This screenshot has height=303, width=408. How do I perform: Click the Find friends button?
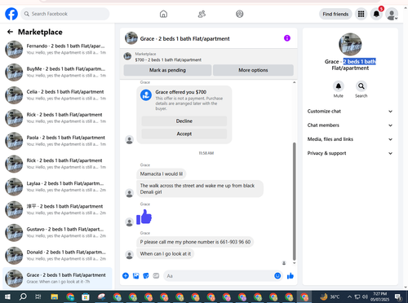tap(335, 14)
